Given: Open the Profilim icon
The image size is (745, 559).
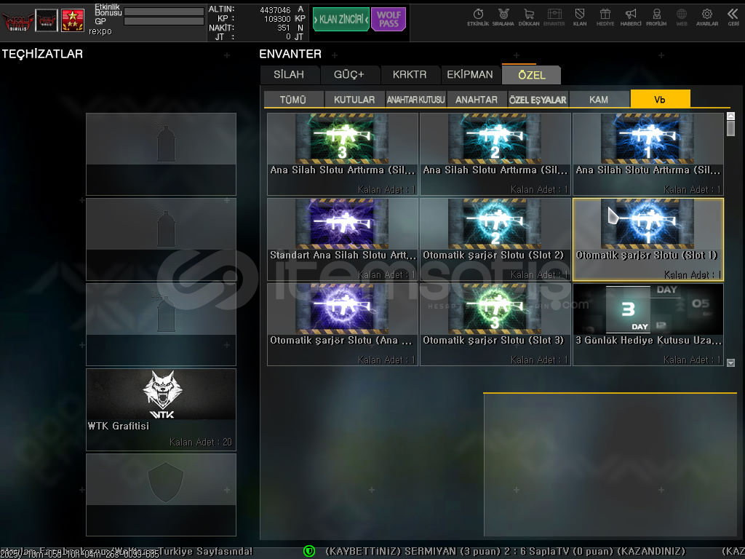Looking at the screenshot, I should click(656, 17).
